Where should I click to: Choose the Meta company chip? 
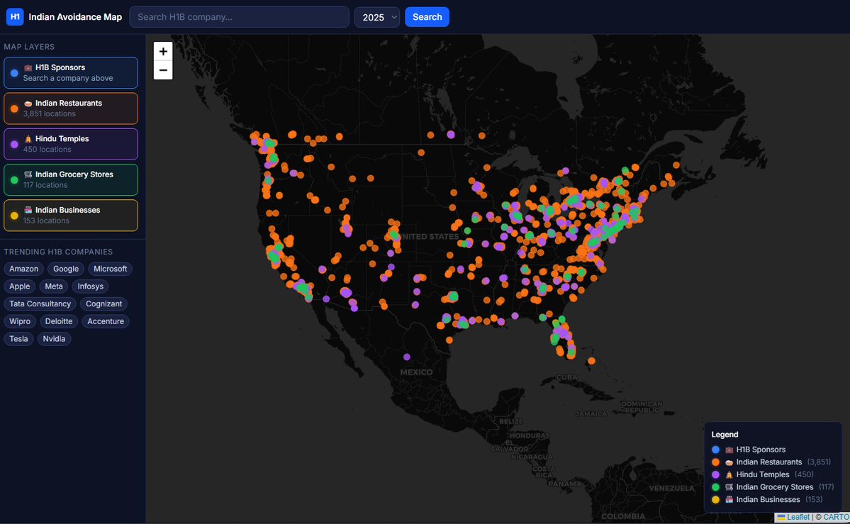click(54, 286)
